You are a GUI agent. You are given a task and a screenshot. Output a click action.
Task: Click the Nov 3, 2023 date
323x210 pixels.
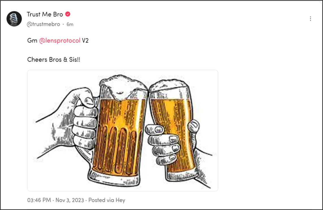coord(70,200)
